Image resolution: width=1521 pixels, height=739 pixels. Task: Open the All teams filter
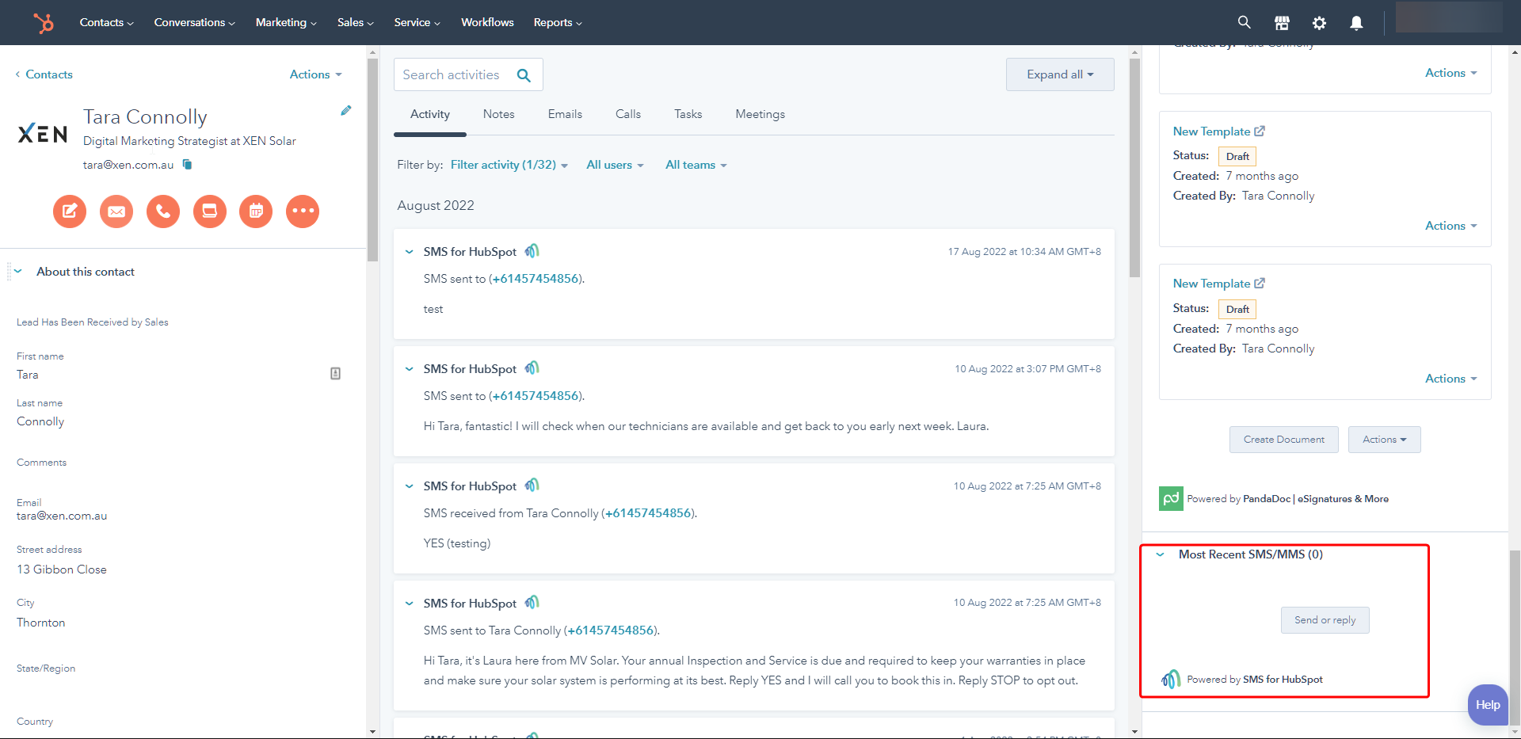[x=696, y=165]
